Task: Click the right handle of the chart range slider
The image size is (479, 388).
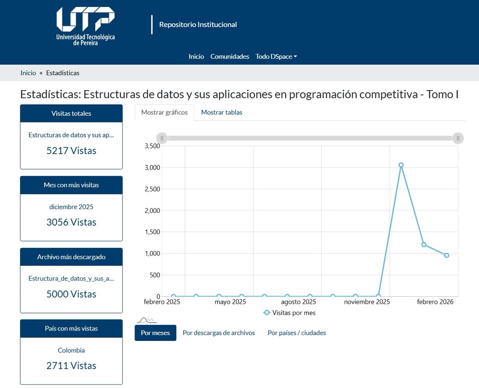Action: click(x=457, y=138)
